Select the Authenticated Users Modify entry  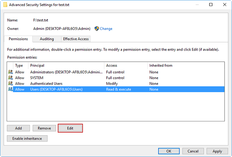pyautogui.click(x=46, y=84)
